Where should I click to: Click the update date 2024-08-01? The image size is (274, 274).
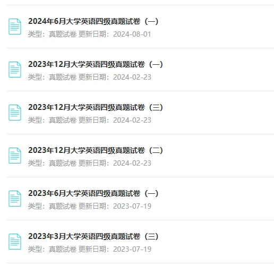(x=132, y=34)
